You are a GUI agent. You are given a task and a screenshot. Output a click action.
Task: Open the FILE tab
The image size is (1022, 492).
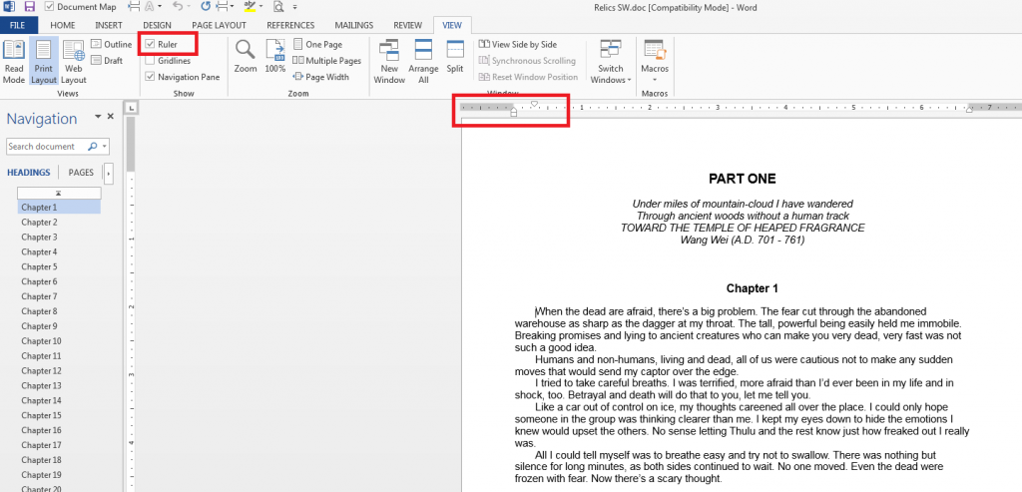19,25
